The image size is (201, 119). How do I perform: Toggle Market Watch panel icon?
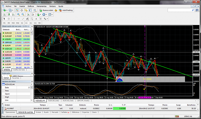(x=17, y=10)
